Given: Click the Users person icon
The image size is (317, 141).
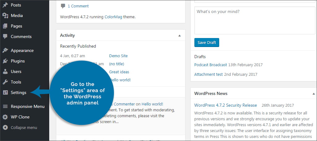Looking at the screenshot, I should 5,71.
